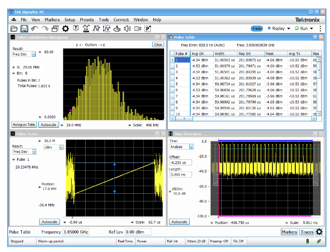This screenshot has width=330, height=252.
Task: Click the Peak column header
Action: click(x=276, y=54)
